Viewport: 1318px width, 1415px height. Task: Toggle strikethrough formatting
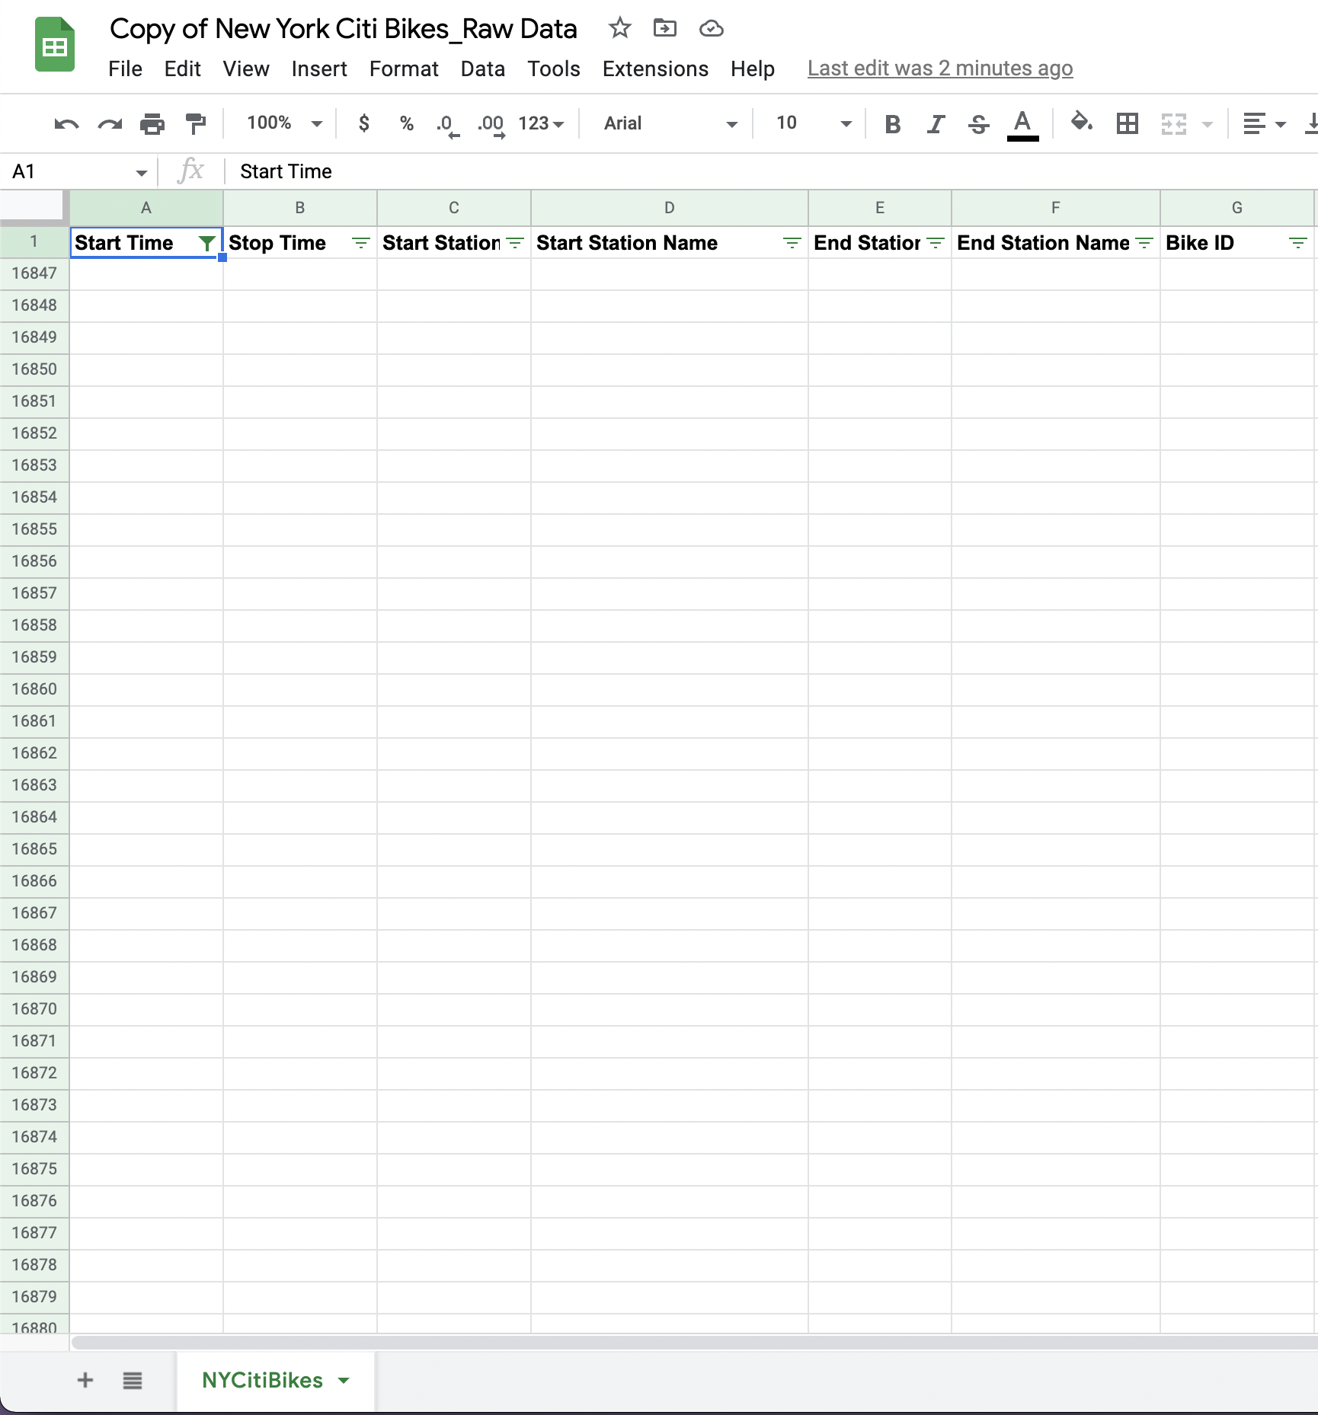[979, 123]
